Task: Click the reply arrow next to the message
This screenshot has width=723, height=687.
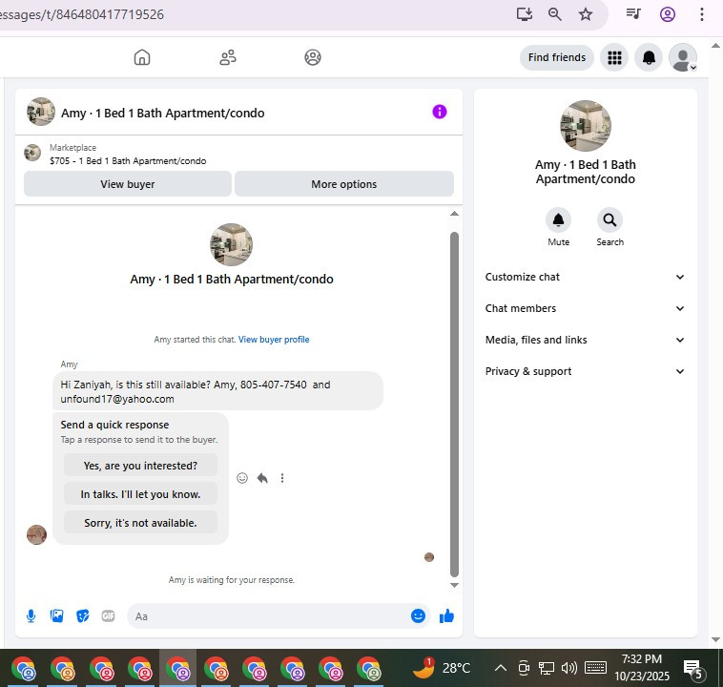Action: tap(262, 478)
